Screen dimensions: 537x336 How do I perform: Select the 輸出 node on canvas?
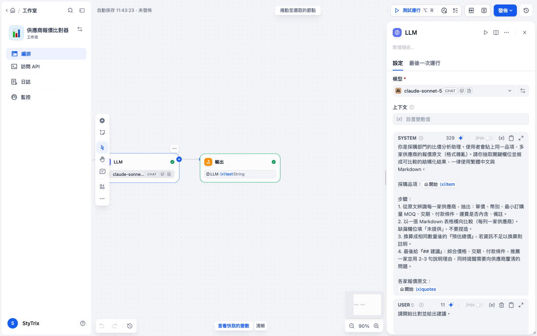(240, 168)
